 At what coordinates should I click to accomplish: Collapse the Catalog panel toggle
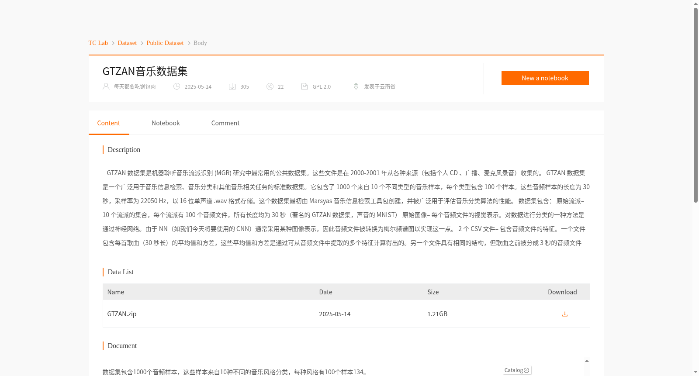tap(526, 370)
